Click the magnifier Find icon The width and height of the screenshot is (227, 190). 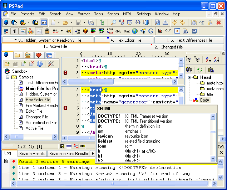[x=113, y=22]
